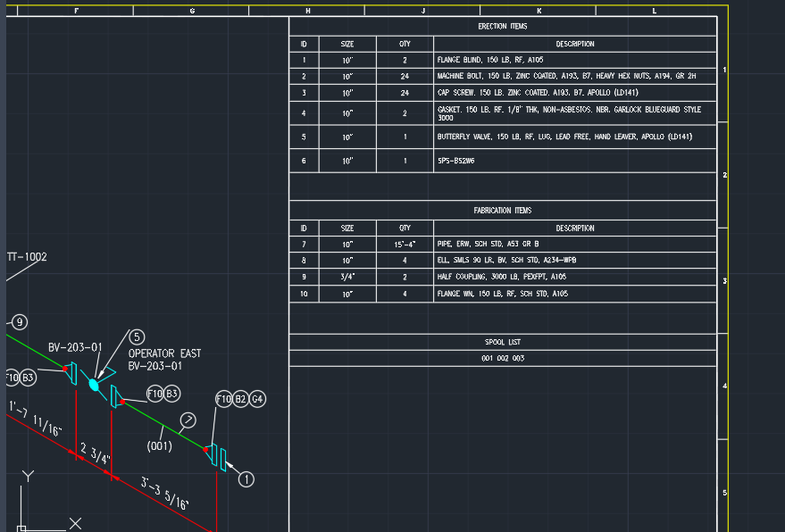Viewport: 785px width, 532px height.
Task: Select DESCRIPTION header in Fabrication Items table
Action: coord(575,228)
